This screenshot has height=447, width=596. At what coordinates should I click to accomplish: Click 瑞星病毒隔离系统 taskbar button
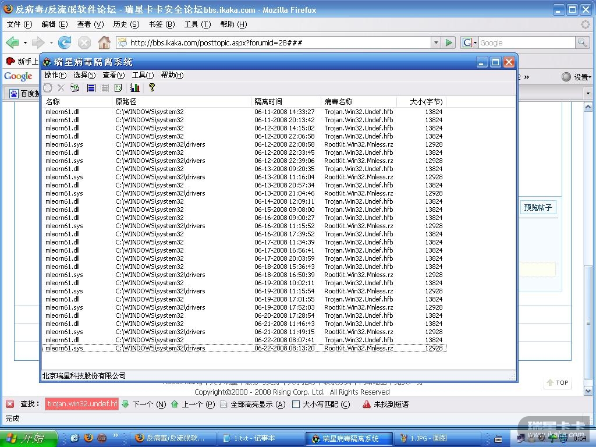(x=349, y=438)
